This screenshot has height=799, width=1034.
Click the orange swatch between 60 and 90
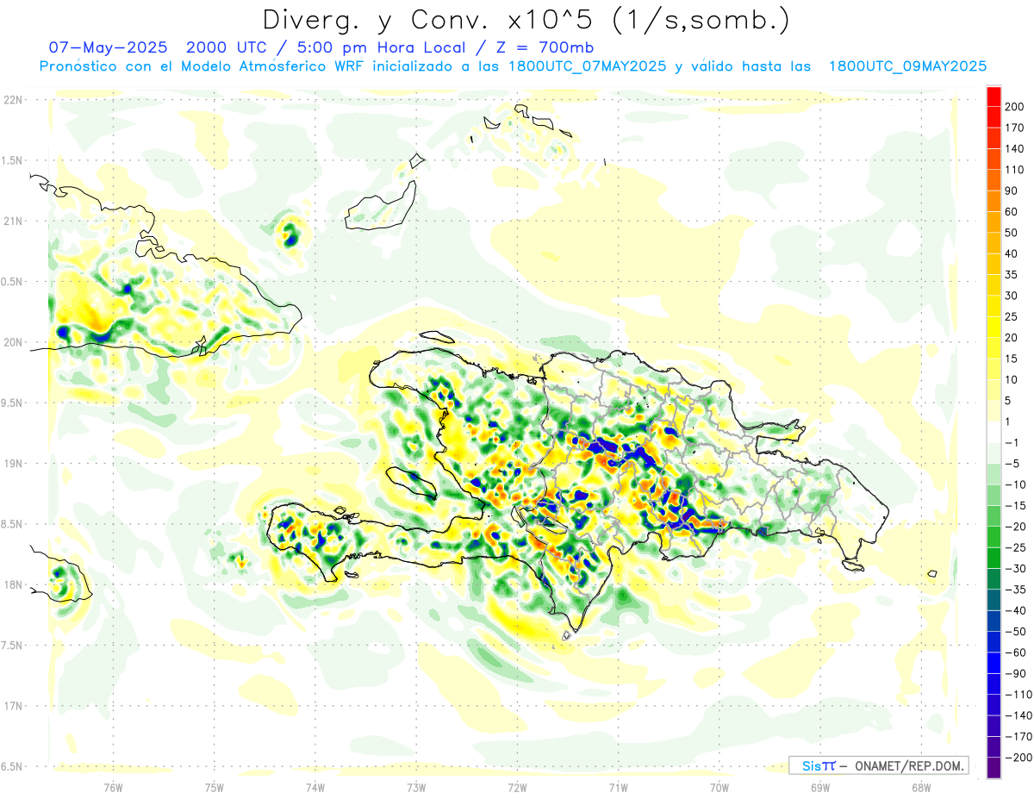point(994,201)
